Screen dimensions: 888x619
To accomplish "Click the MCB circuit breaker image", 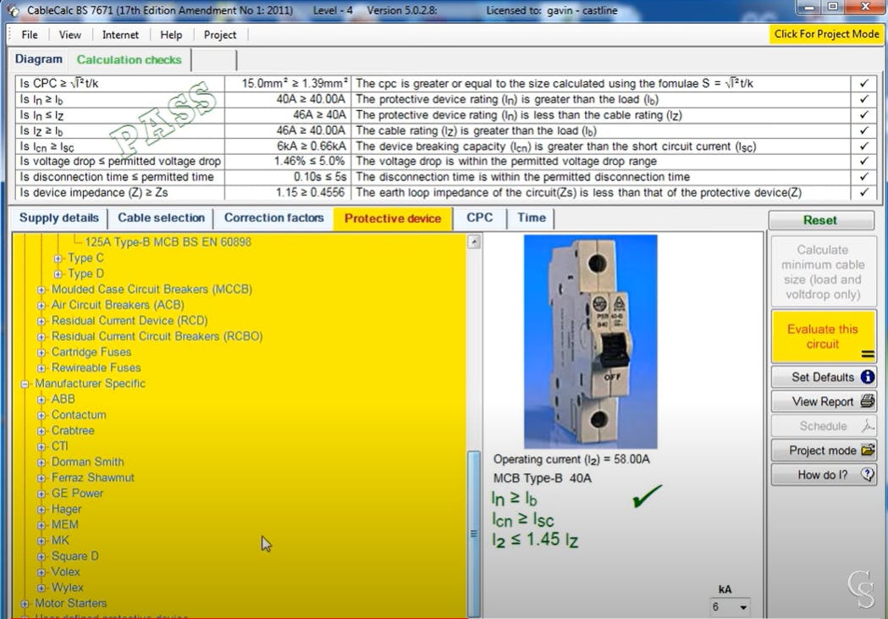I will click(591, 341).
